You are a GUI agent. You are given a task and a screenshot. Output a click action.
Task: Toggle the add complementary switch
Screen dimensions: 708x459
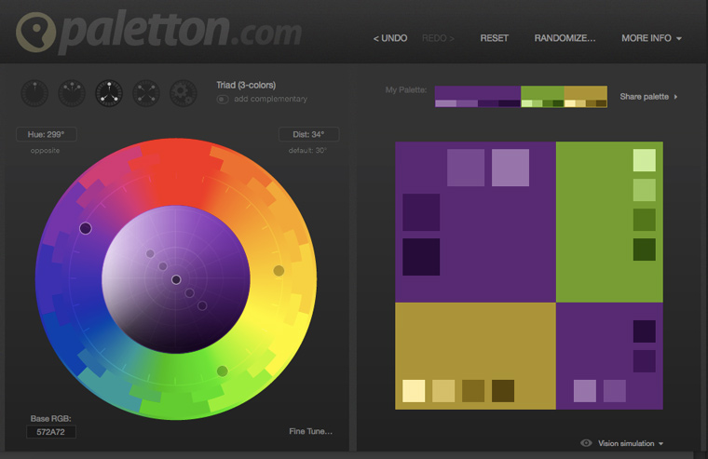point(222,99)
